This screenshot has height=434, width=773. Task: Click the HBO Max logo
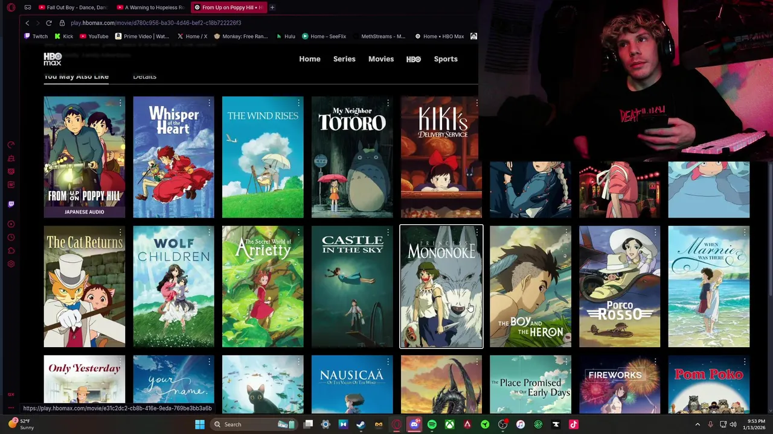pyautogui.click(x=53, y=58)
